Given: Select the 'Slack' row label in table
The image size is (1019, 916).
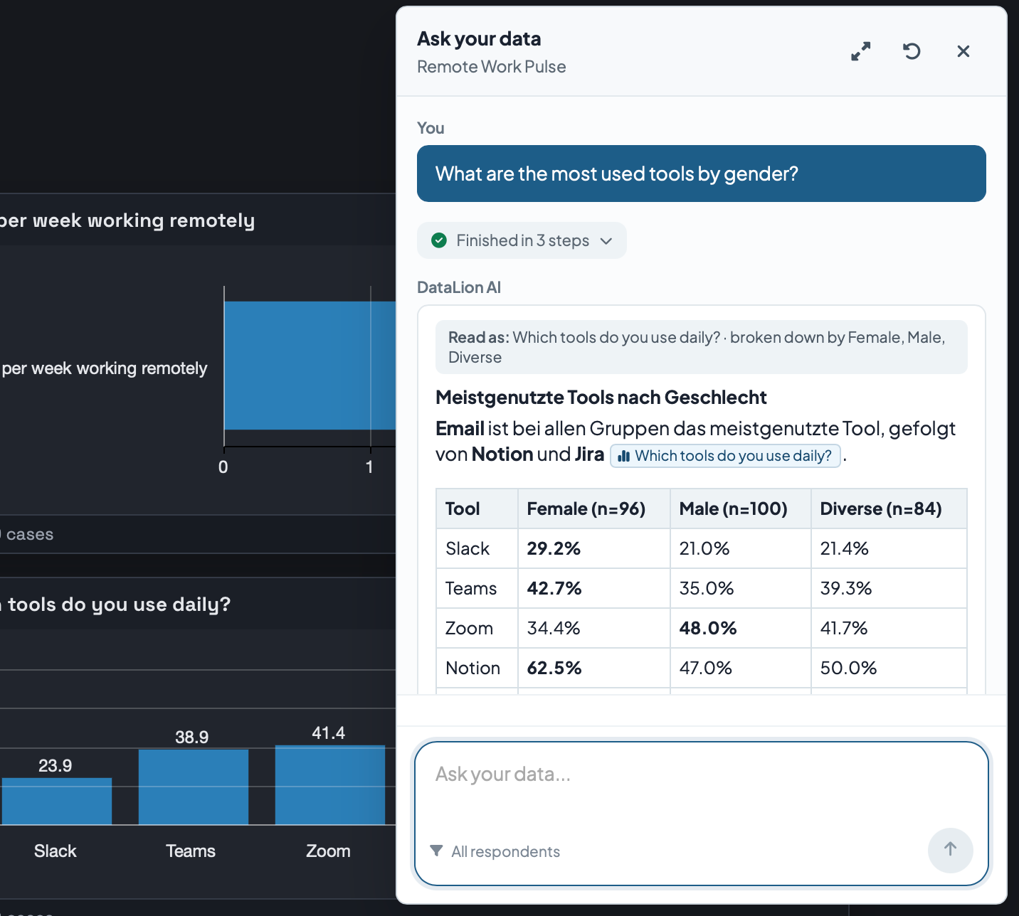Looking at the screenshot, I should click(x=468, y=548).
